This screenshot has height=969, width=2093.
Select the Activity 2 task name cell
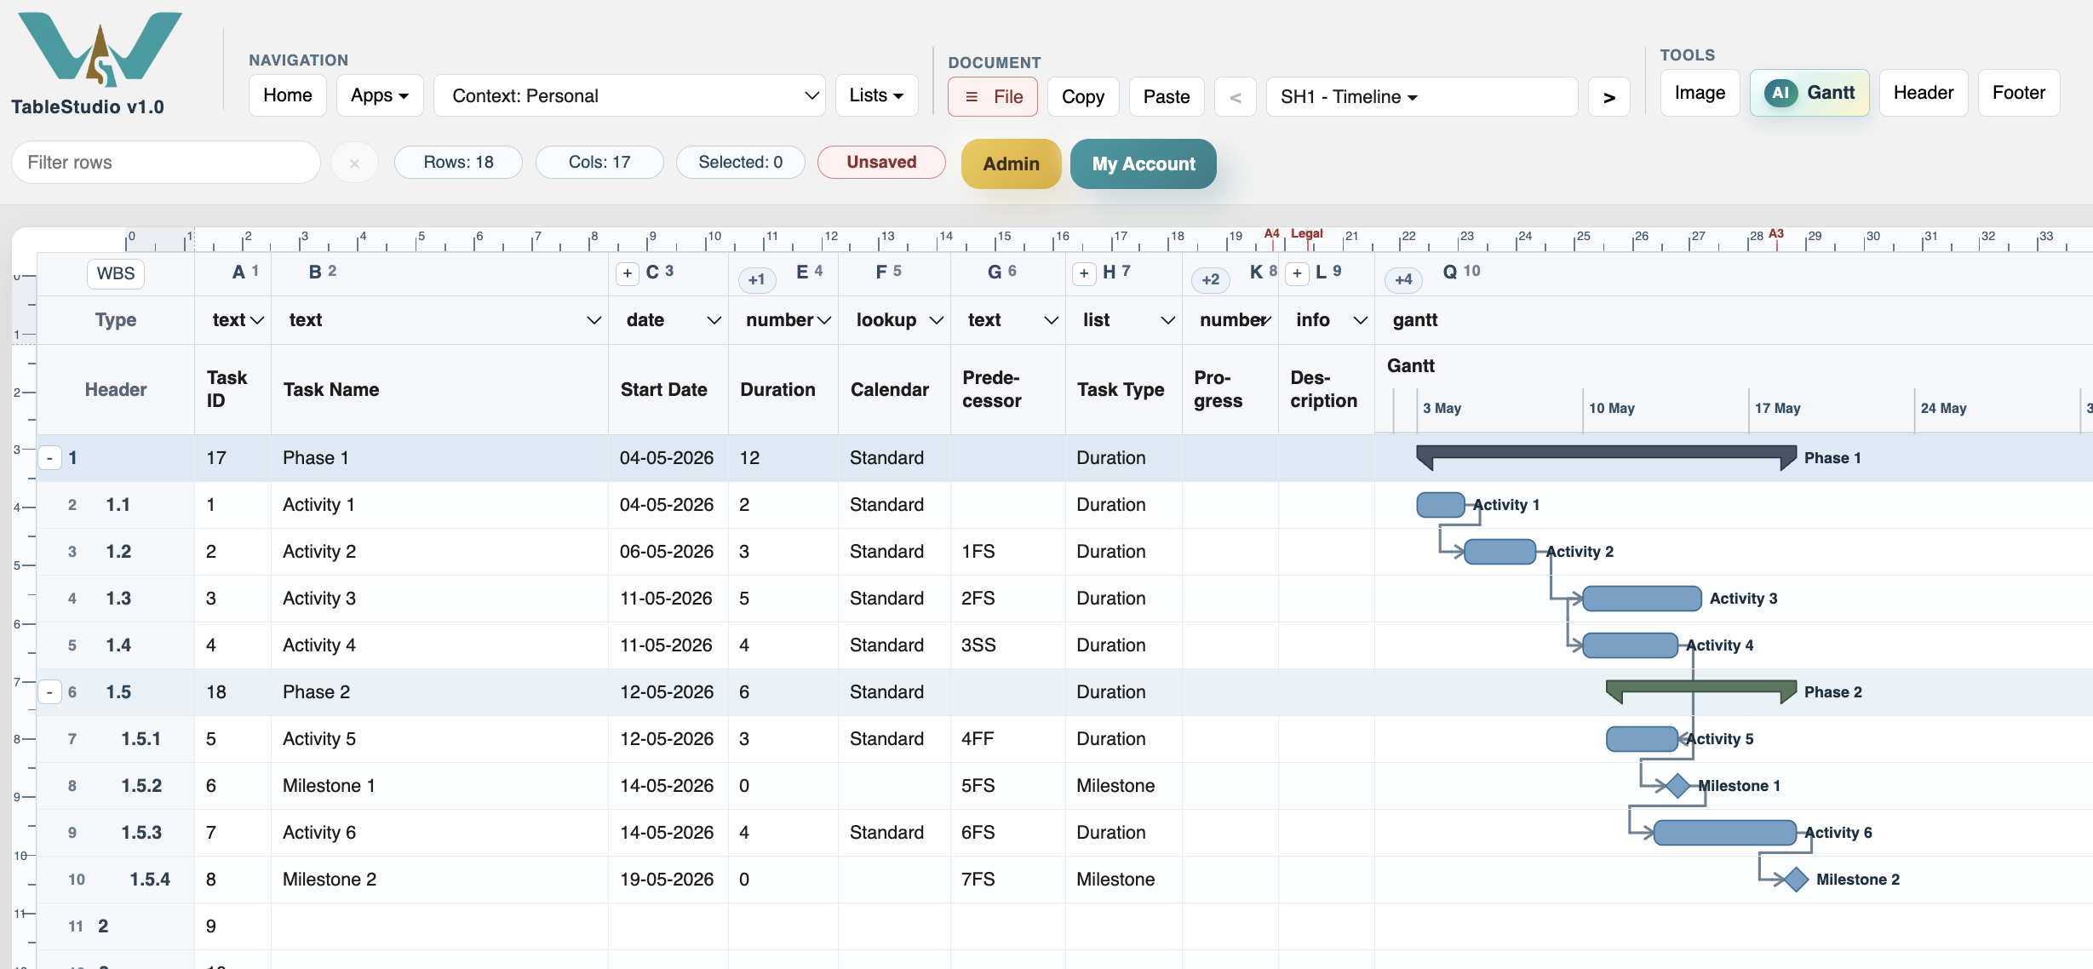pyautogui.click(x=439, y=552)
